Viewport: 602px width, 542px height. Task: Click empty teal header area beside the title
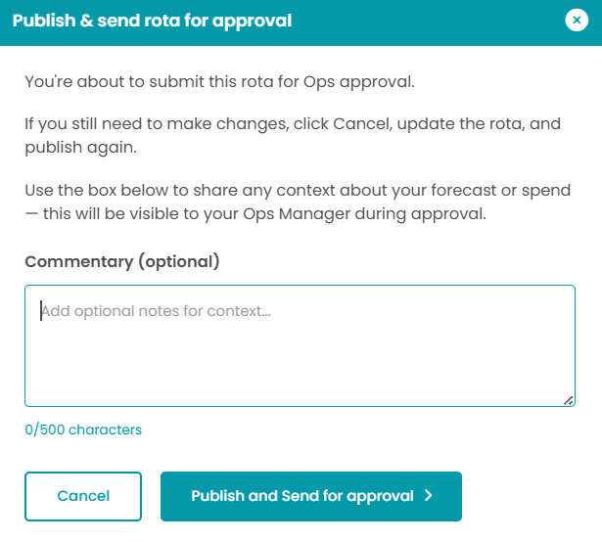pos(431,20)
